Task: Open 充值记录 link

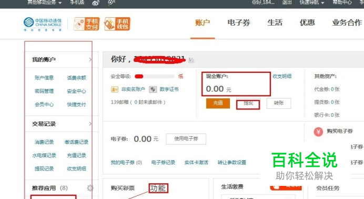Action: [76, 156]
